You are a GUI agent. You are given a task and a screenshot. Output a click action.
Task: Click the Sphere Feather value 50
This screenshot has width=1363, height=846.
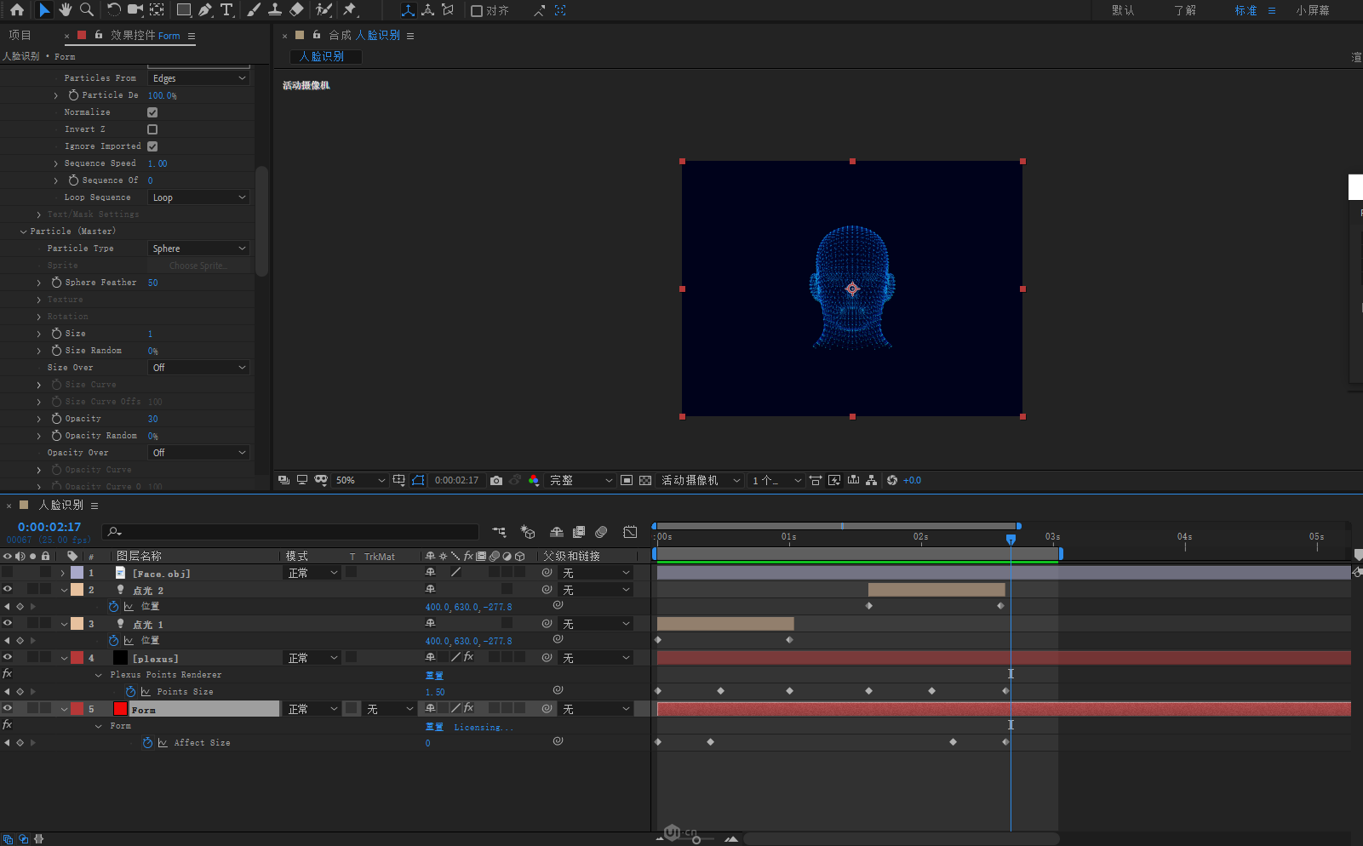(153, 283)
